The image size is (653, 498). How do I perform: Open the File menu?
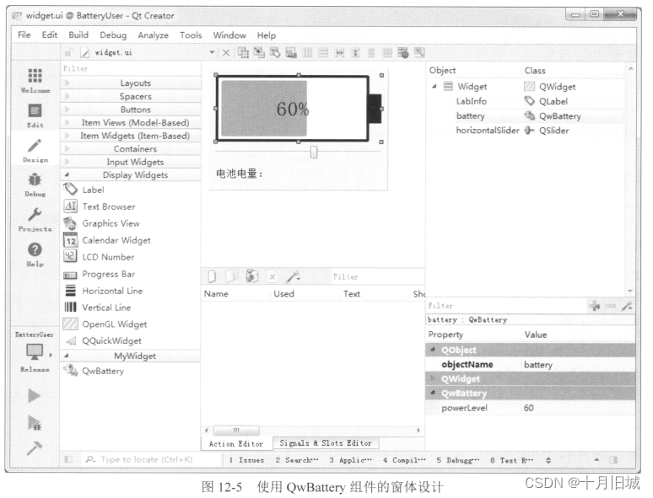tap(24, 35)
